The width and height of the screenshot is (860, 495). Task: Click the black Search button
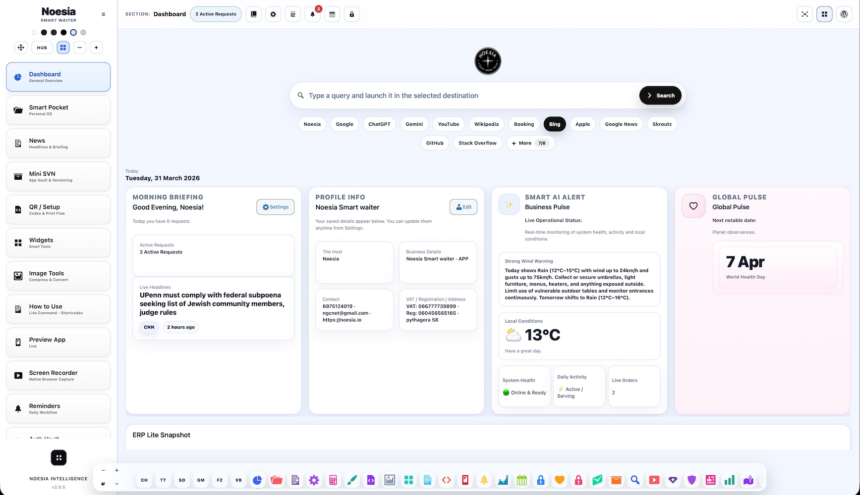coord(660,96)
